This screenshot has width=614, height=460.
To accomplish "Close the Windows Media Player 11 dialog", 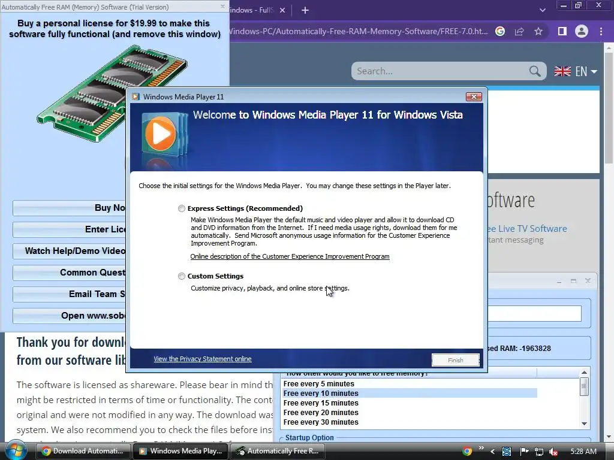I will click(x=474, y=96).
